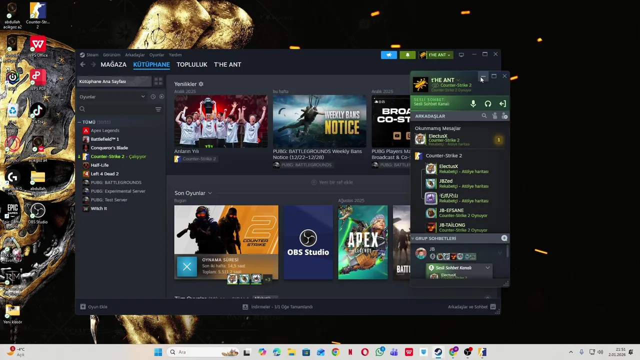Show hidden system tray icons
This screenshot has height=360, width=640.
point(571,352)
